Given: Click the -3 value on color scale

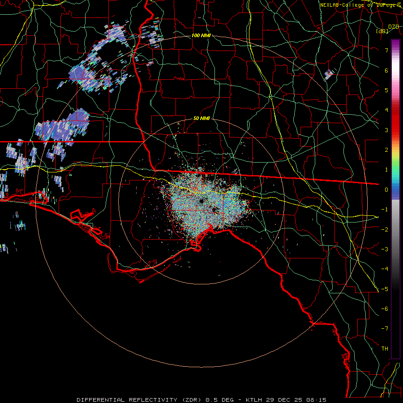Looking at the screenshot, I should point(385,249).
